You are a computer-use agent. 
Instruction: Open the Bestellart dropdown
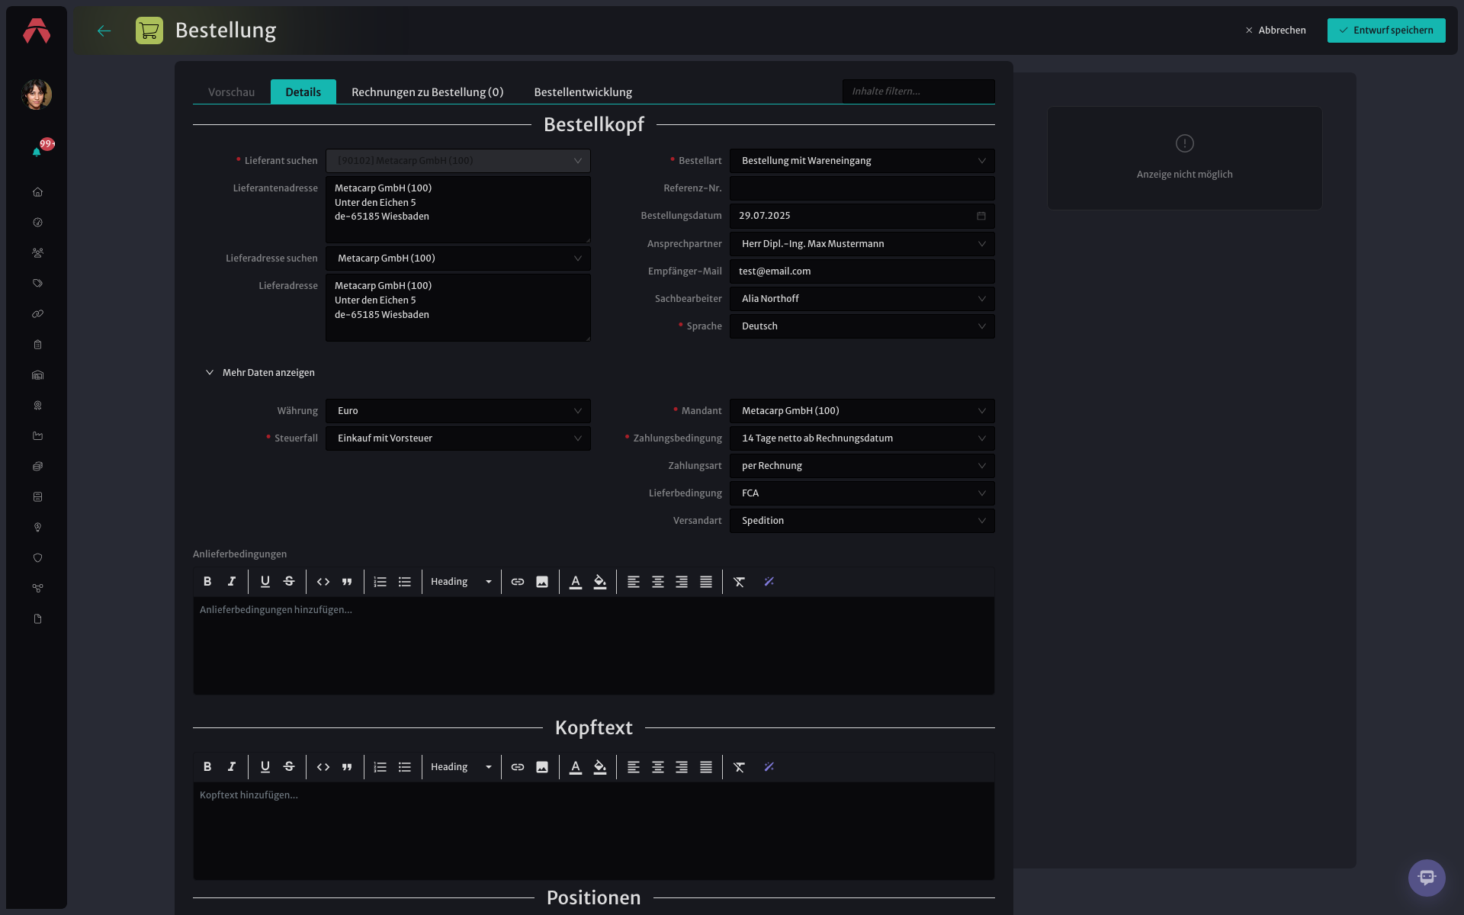coord(862,161)
